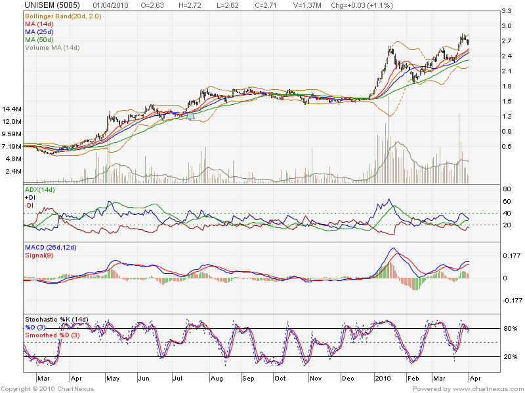Click the 0.6 price axis label
The image size is (525, 393).
point(507,146)
